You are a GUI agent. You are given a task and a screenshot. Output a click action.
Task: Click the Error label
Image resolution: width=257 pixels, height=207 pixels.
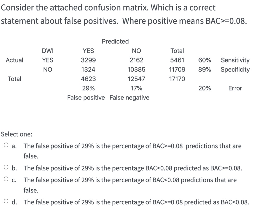tap(235, 88)
